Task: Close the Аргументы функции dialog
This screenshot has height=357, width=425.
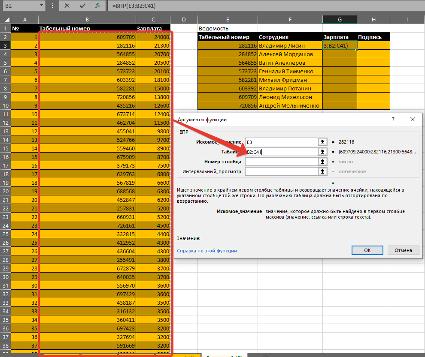Action: (x=412, y=119)
